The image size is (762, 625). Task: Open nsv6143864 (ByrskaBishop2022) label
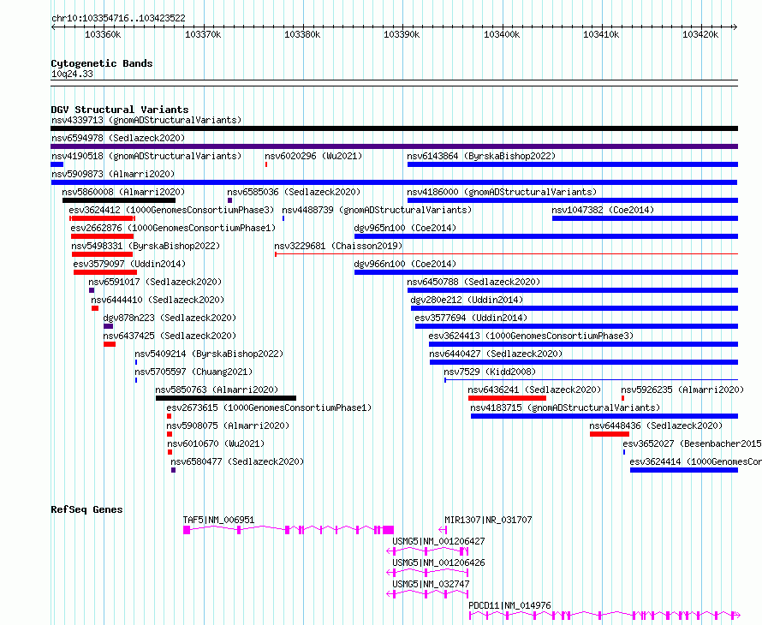[x=481, y=156]
